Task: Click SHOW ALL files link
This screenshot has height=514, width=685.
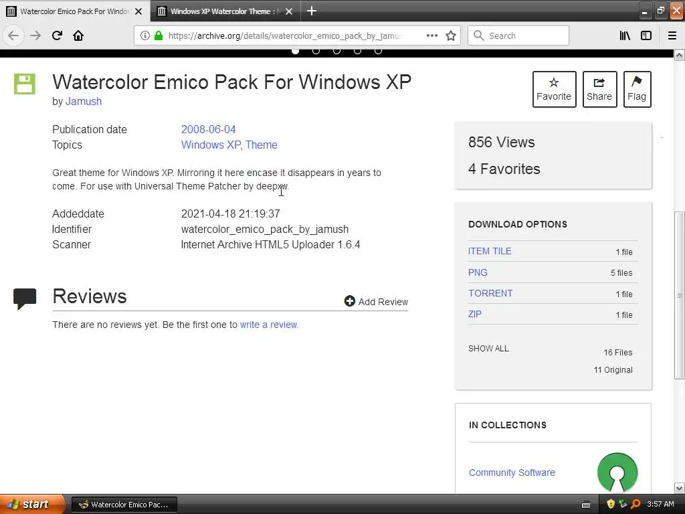Action: (488, 348)
